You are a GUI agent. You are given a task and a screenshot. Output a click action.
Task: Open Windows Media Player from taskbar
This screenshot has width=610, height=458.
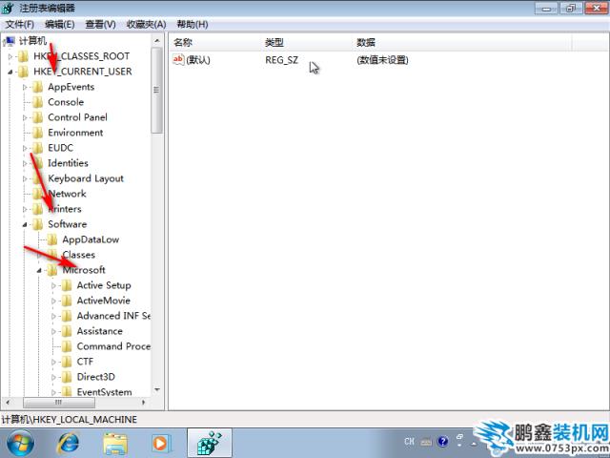[160, 443]
